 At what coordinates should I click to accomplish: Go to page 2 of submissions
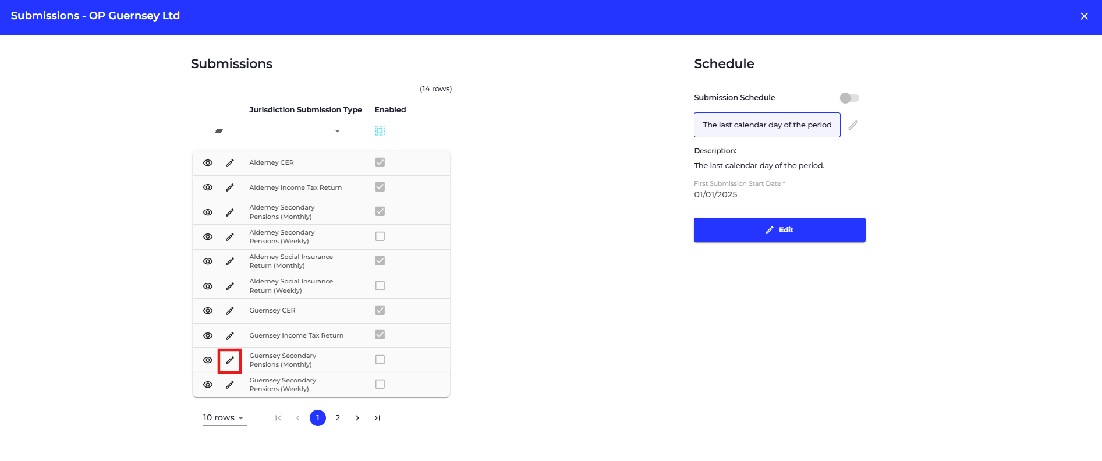coord(338,418)
